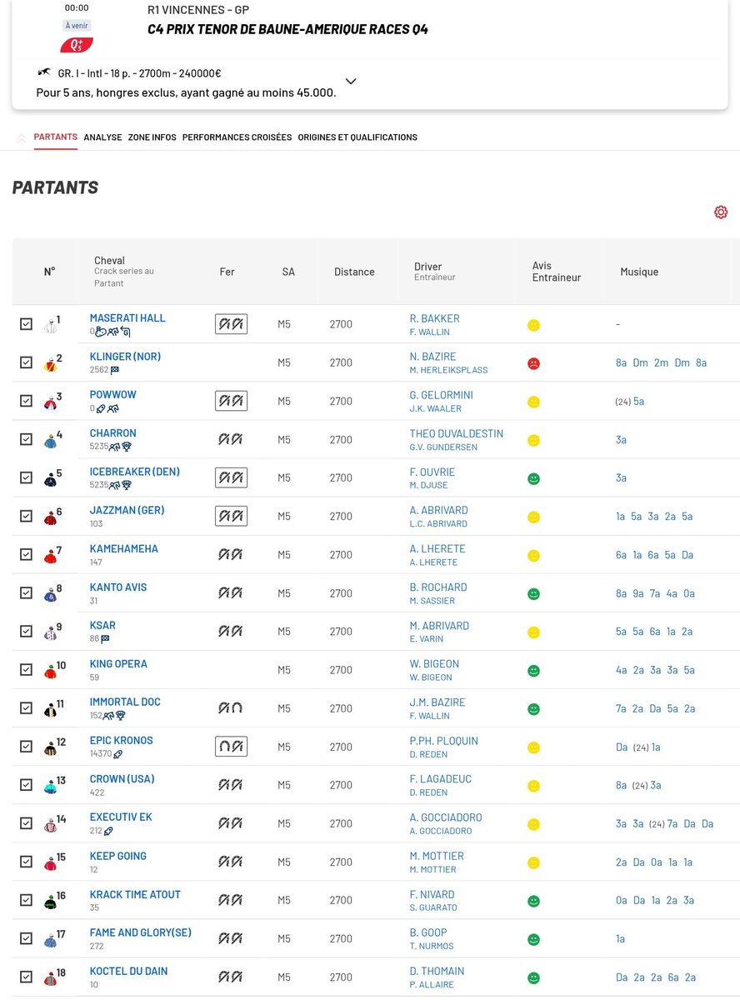Click the green trainer smiley for ICEBREAKER (DEN)
The width and height of the screenshot is (740, 1000).
pos(533,478)
